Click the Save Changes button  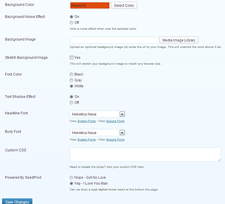click(x=17, y=201)
